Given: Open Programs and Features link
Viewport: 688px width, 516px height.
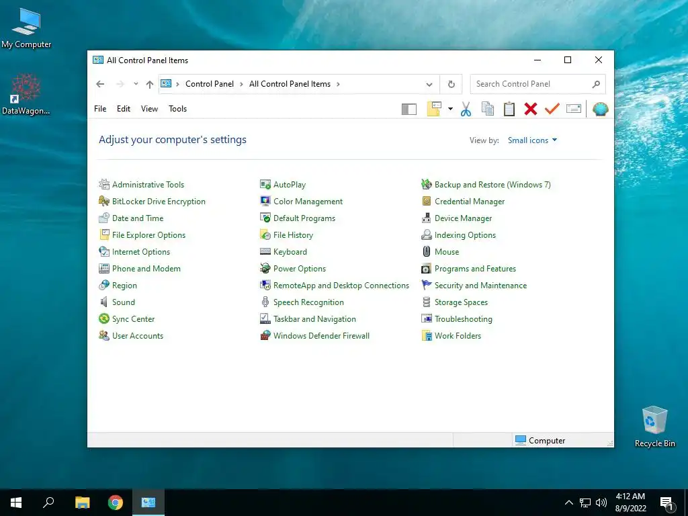Looking at the screenshot, I should click(x=475, y=268).
